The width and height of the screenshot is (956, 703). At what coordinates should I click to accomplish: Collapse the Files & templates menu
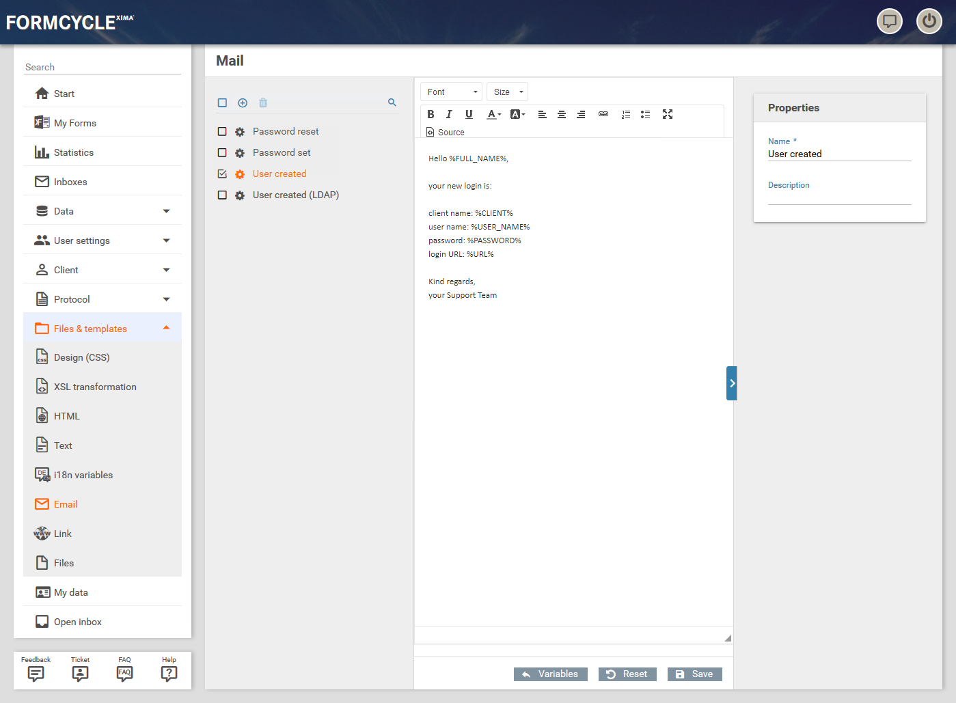(103, 328)
